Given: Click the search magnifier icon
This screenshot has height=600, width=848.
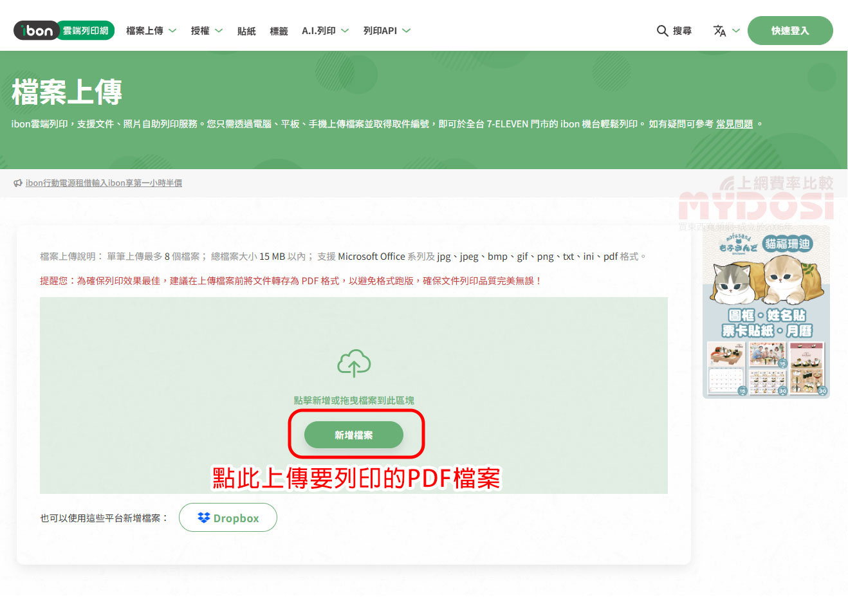Looking at the screenshot, I should (662, 31).
